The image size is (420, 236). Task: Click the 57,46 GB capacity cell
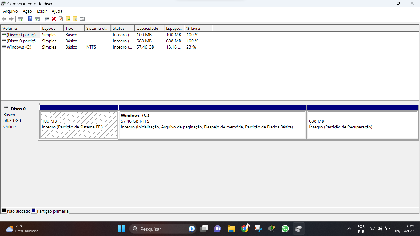click(145, 47)
